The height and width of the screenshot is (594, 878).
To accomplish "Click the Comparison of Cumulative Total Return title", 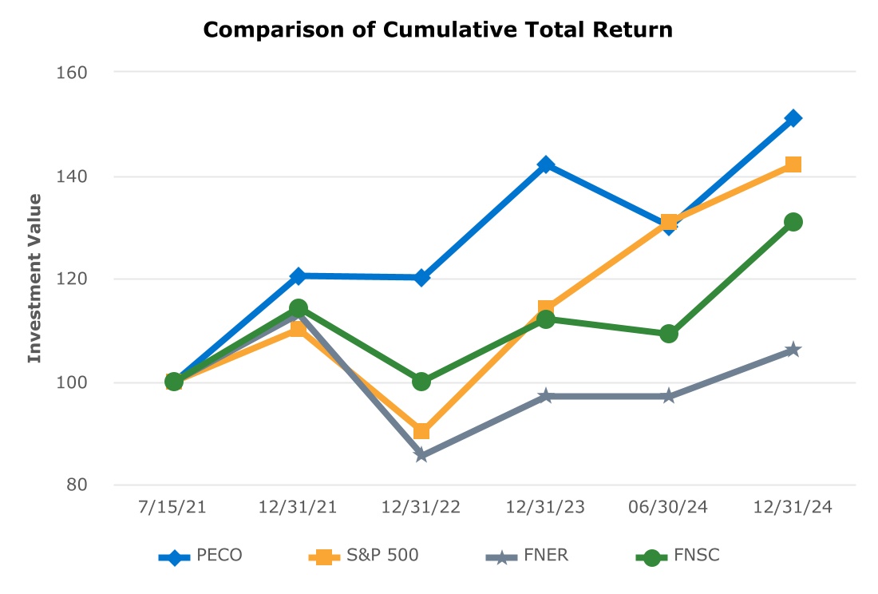I will [438, 30].
